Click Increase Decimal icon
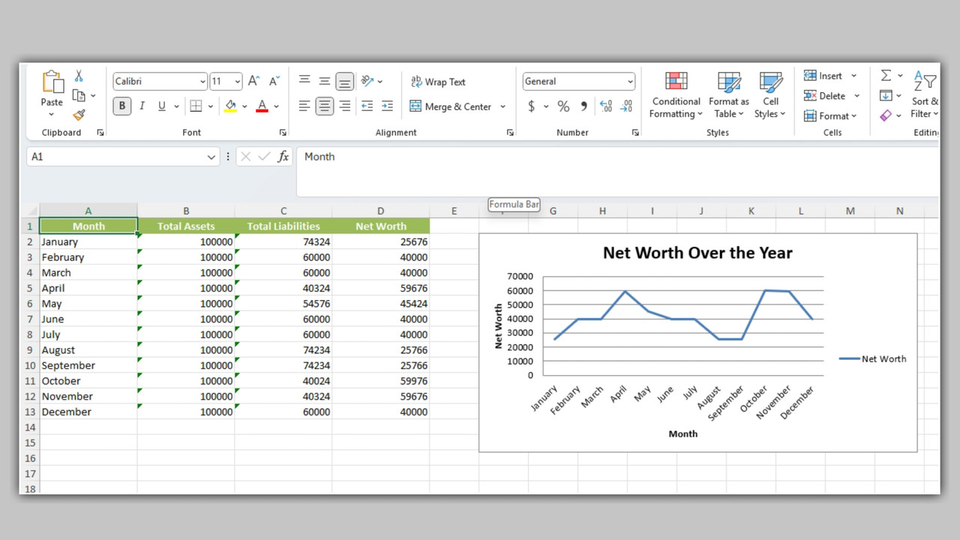Viewport: 960px width, 540px height. pyautogui.click(x=606, y=106)
